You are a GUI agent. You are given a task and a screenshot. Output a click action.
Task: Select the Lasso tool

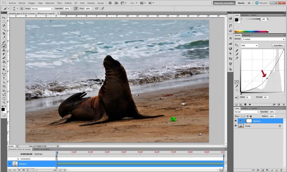tap(4, 25)
